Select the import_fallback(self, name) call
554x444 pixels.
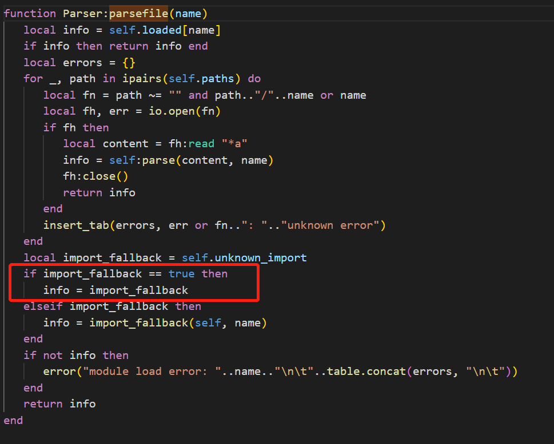pos(163,322)
